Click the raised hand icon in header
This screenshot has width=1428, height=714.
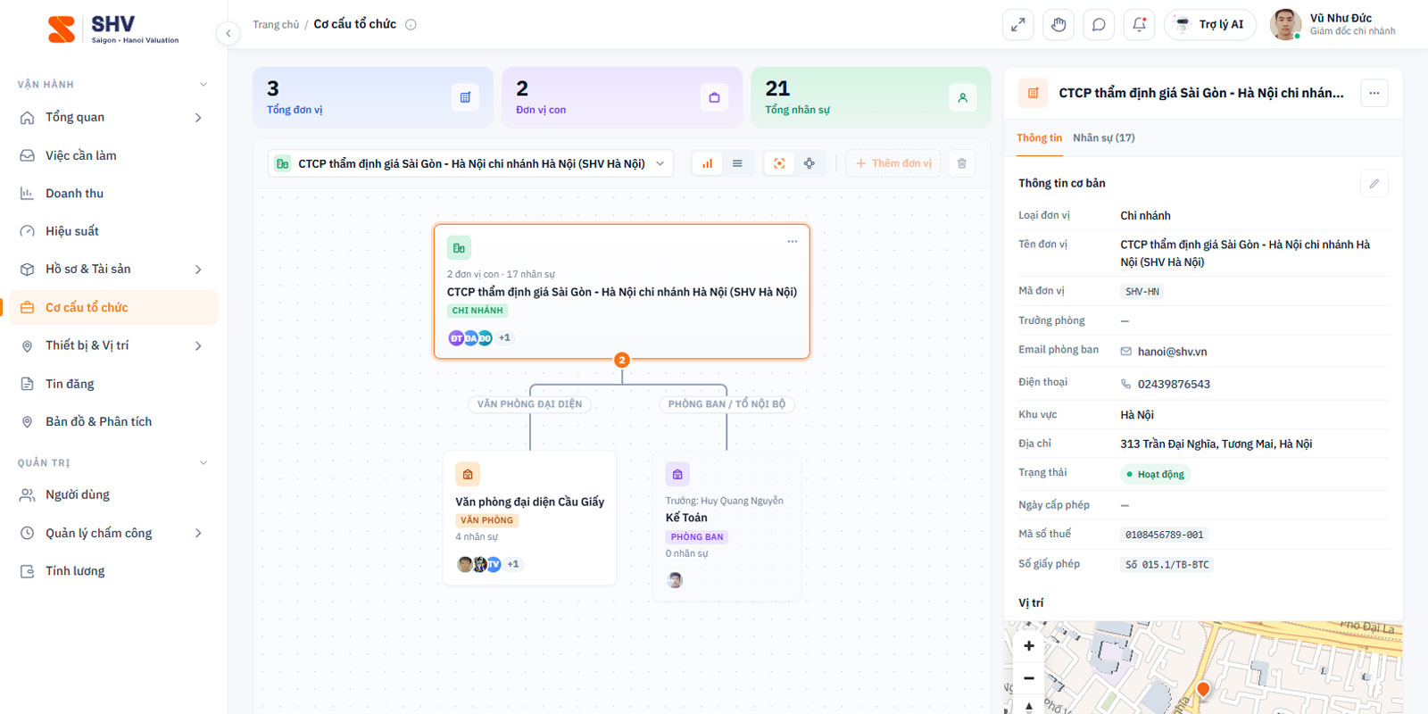point(1059,25)
